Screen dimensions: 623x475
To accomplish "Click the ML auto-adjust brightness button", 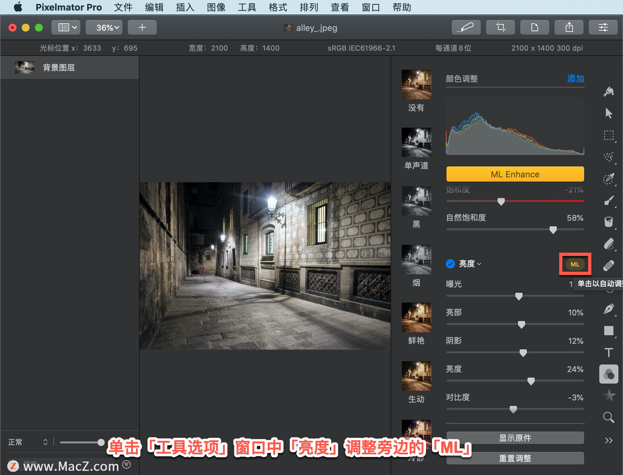I will click(575, 264).
